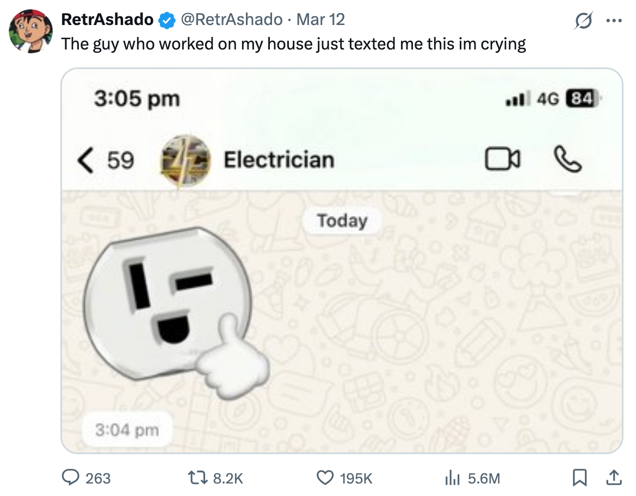Start a voice call using phone icon
This screenshot has width=636, height=496.
[567, 160]
